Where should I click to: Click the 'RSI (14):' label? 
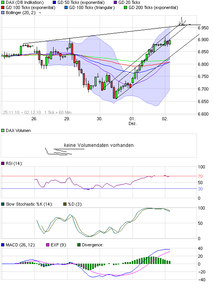coord(14,163)
